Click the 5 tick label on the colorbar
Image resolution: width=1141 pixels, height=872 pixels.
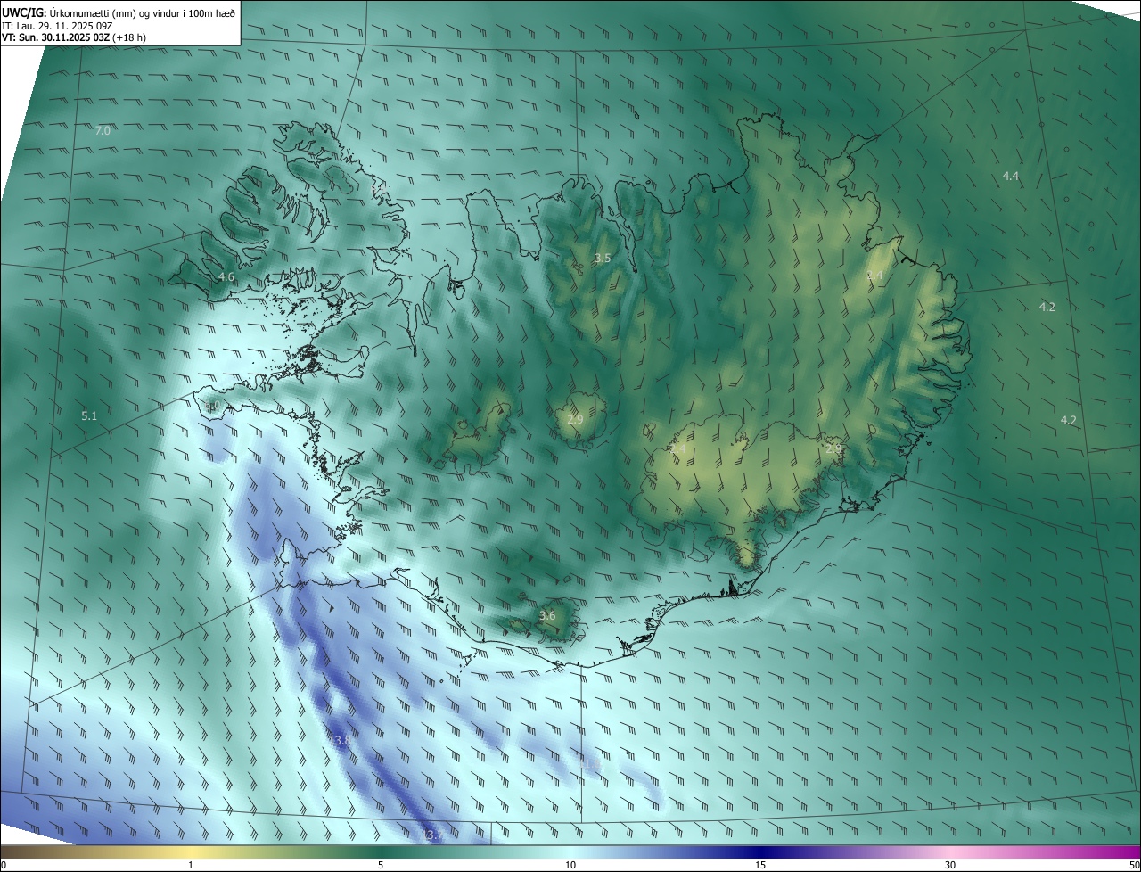381,865
